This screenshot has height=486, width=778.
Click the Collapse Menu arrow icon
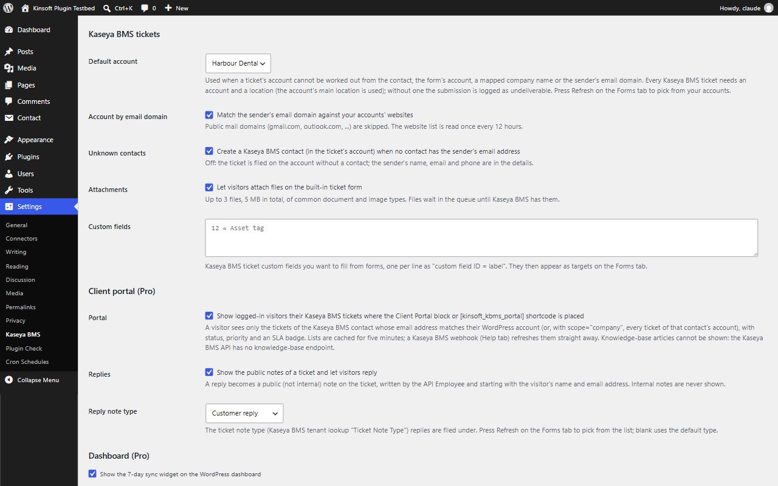pyautogui.click(x=9, y=380)
